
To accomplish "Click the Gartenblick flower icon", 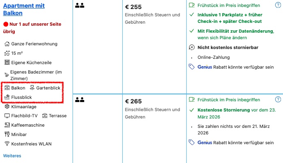I will pos(32,87).
